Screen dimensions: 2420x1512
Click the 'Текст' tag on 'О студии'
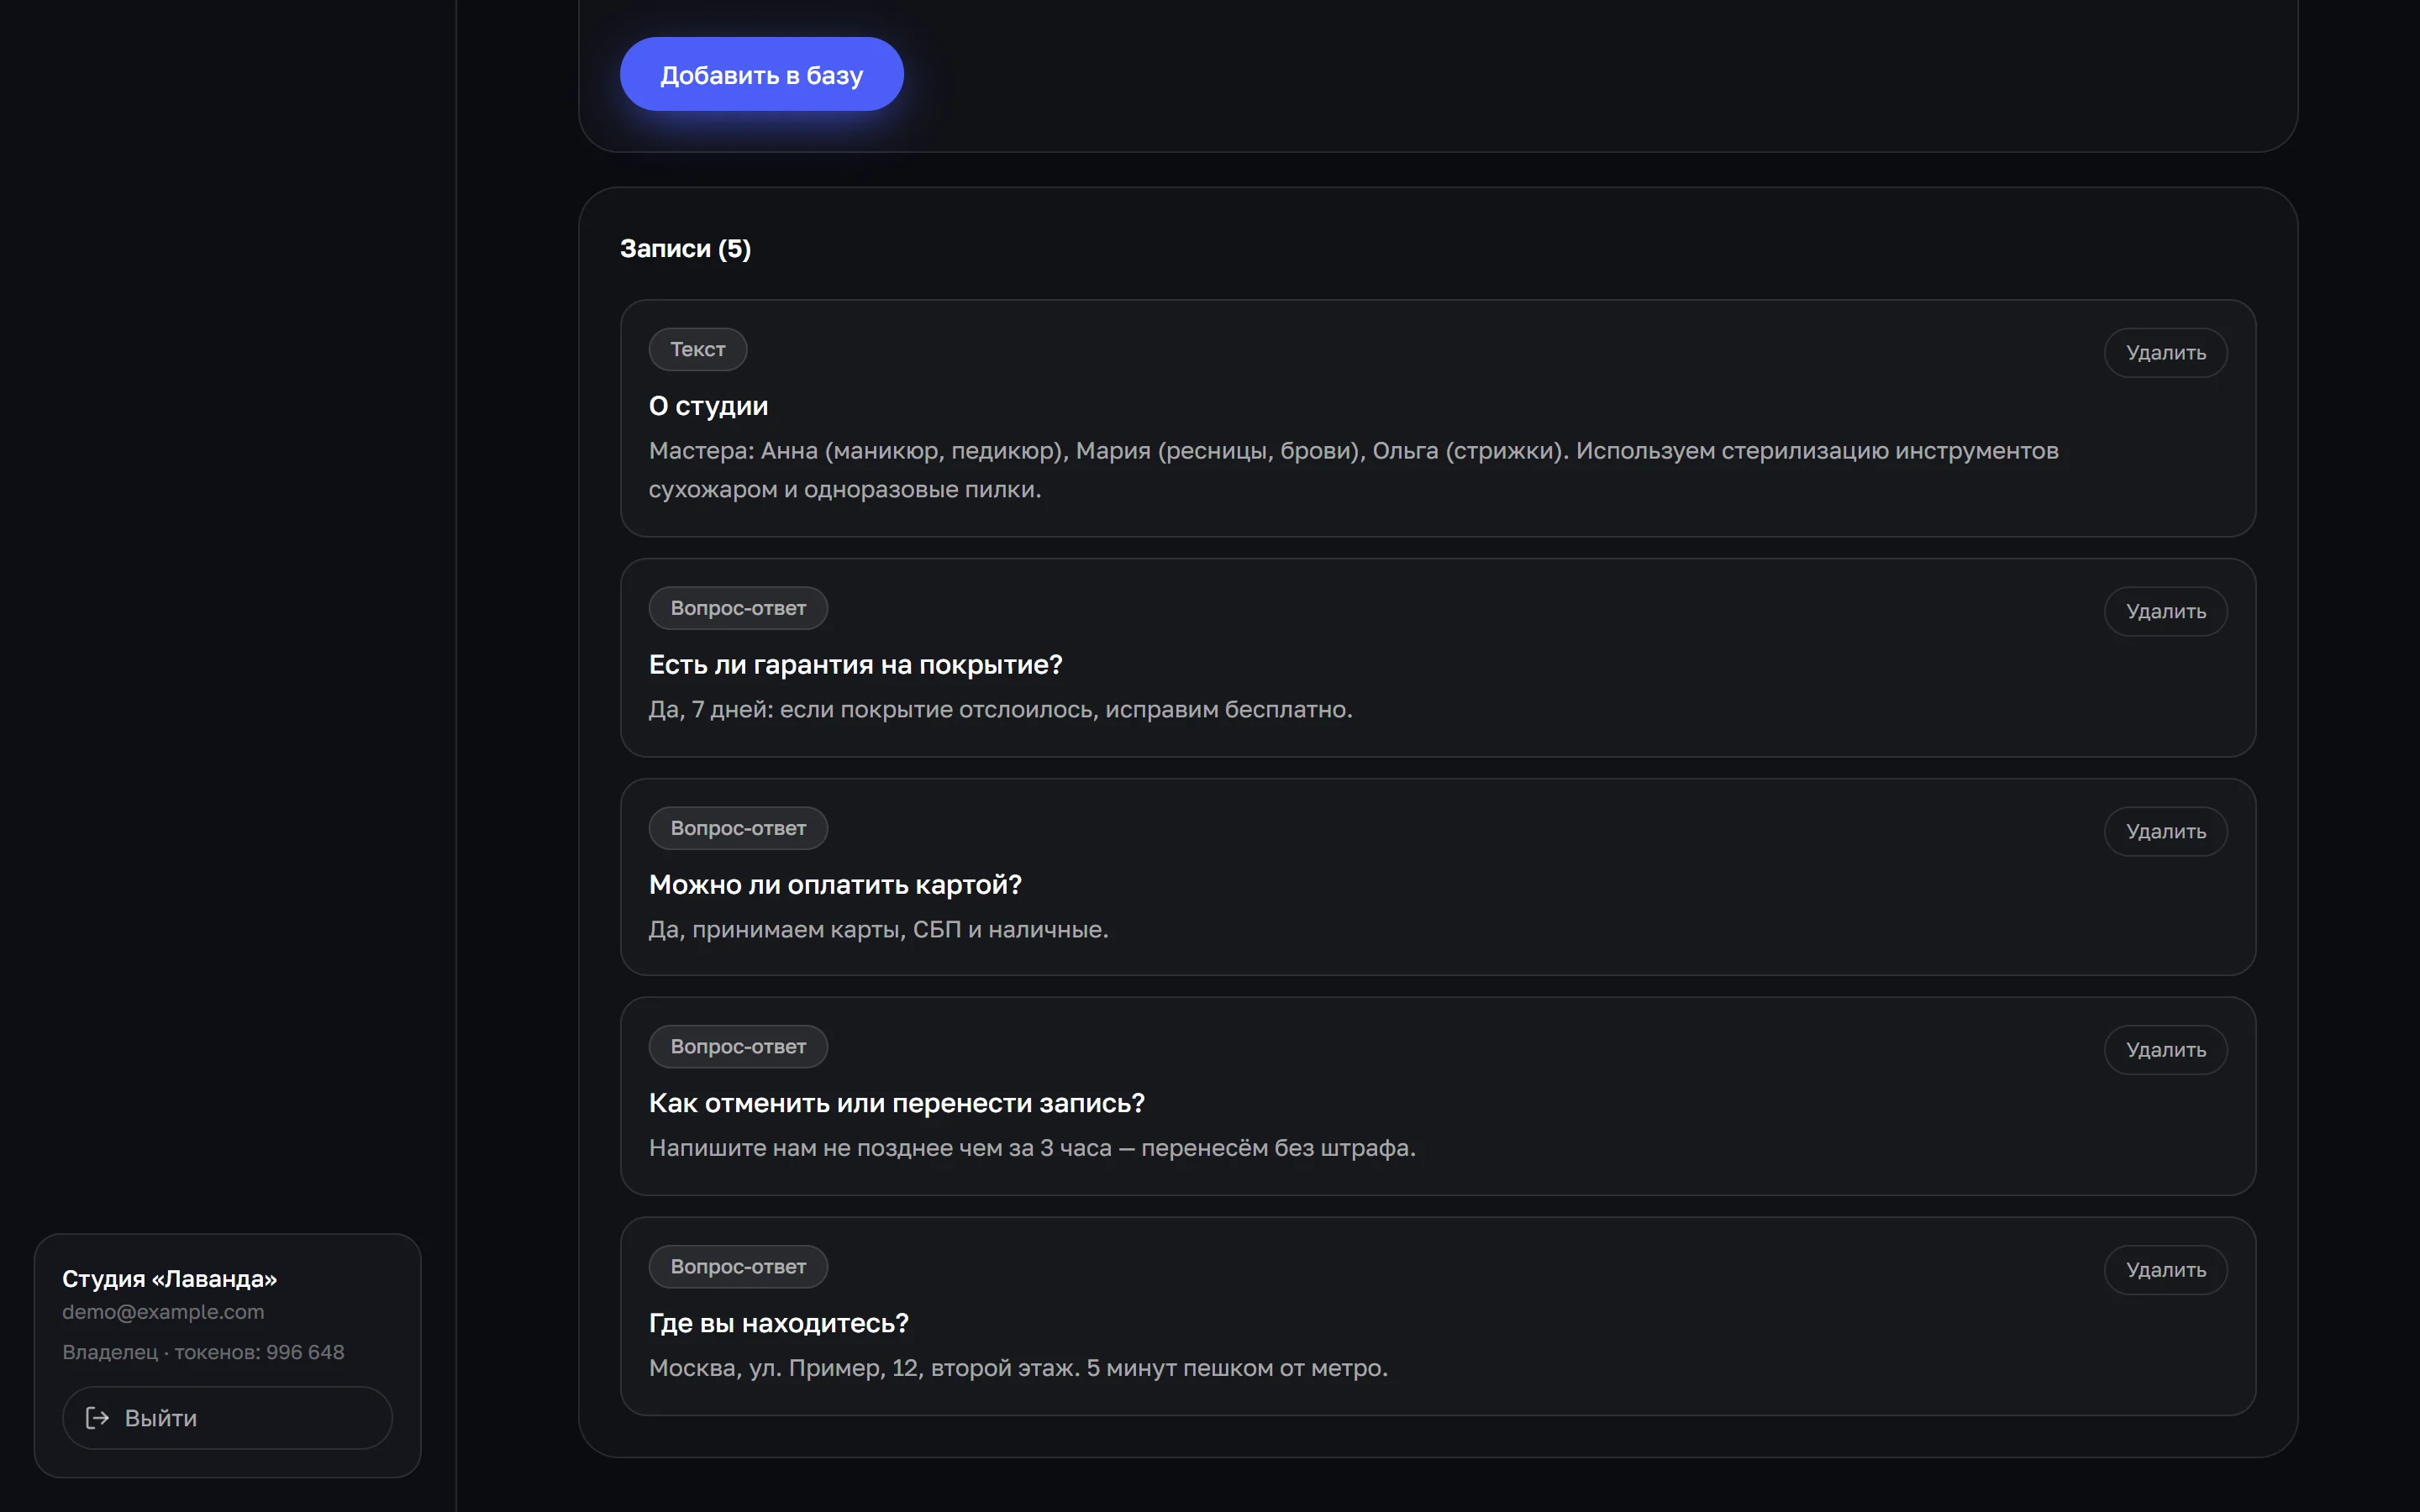coord(697,349)
